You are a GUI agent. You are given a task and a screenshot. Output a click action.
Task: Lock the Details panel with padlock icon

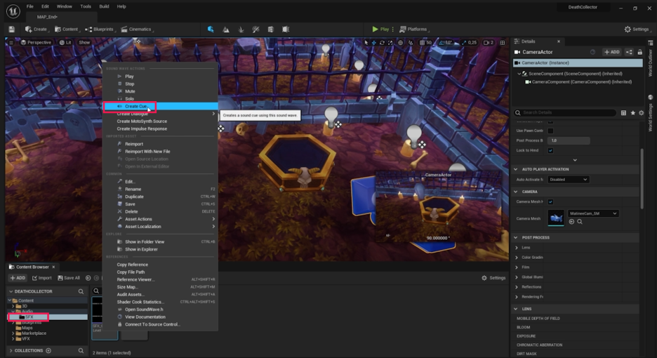coord(640,52)
